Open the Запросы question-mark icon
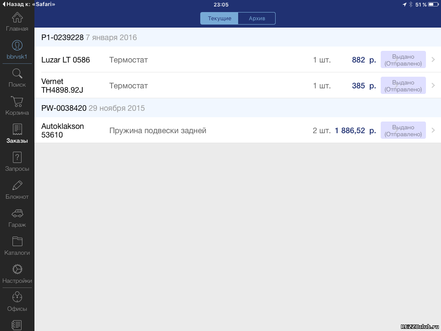 coord(17,157)
